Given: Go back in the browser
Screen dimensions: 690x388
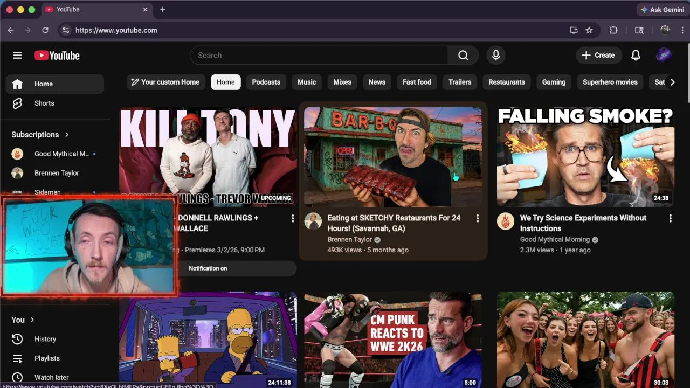Looking at the screenshot, I should point(11,30).
